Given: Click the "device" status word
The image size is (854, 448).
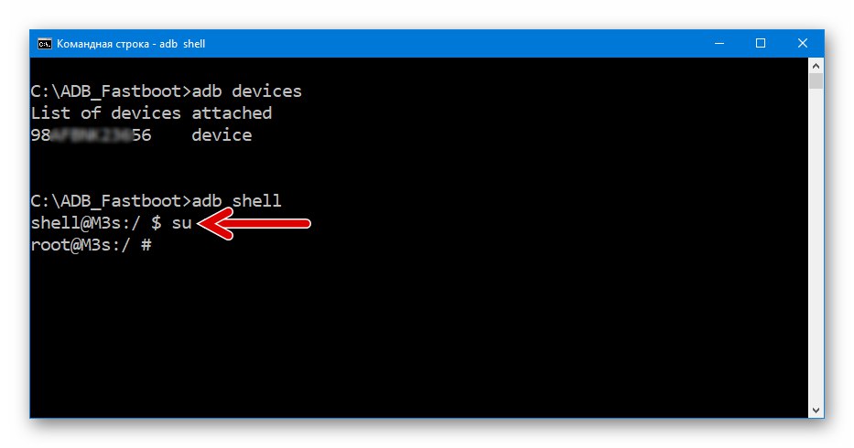Looking at the screenshot, I should 222,135.
